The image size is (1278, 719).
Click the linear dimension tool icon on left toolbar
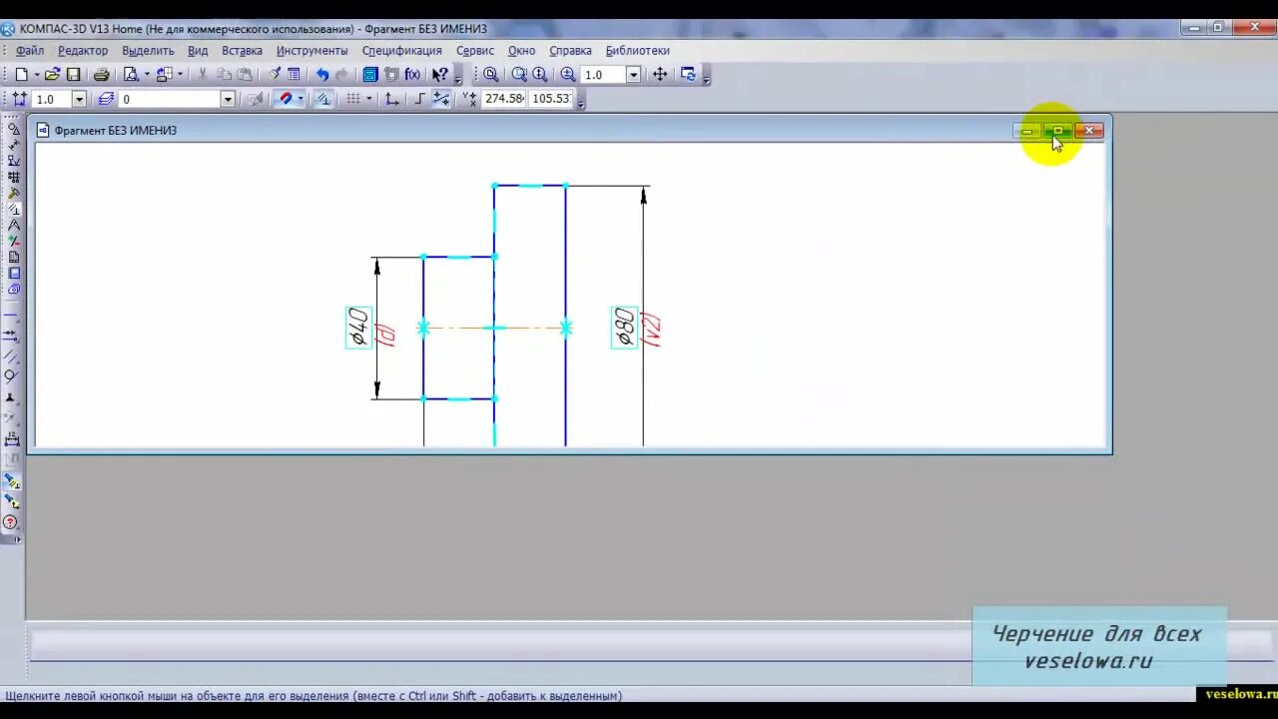(12, 439)
